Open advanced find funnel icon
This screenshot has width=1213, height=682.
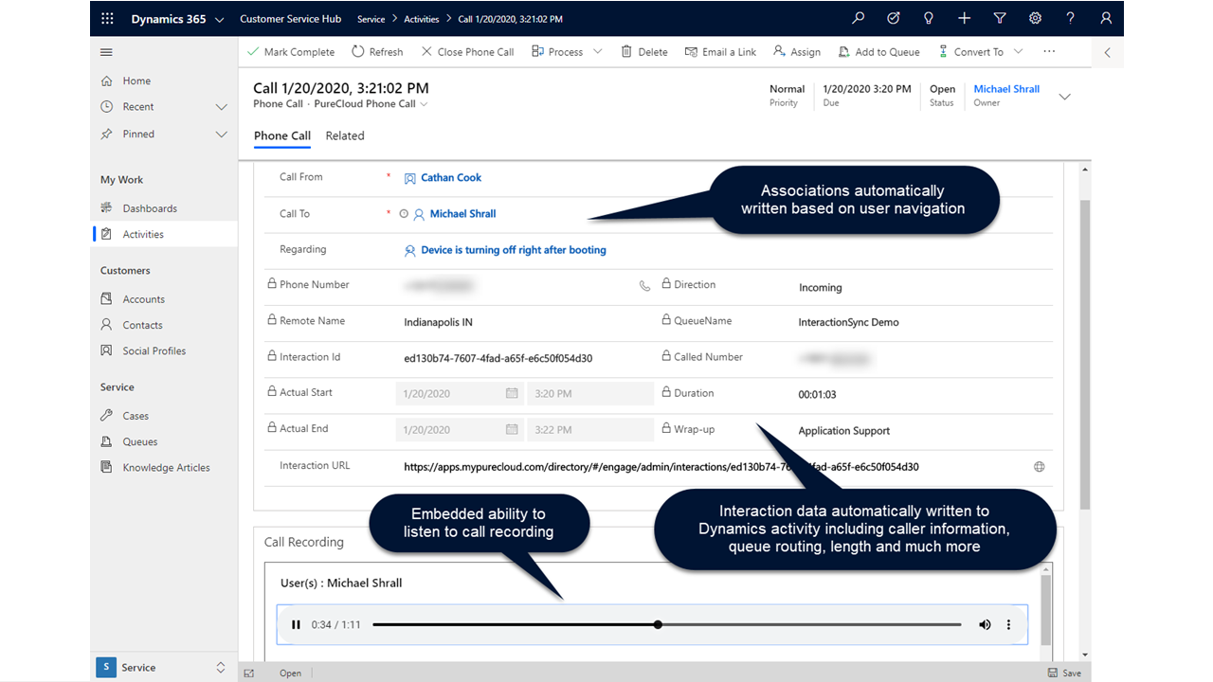tap(1000, 18)
